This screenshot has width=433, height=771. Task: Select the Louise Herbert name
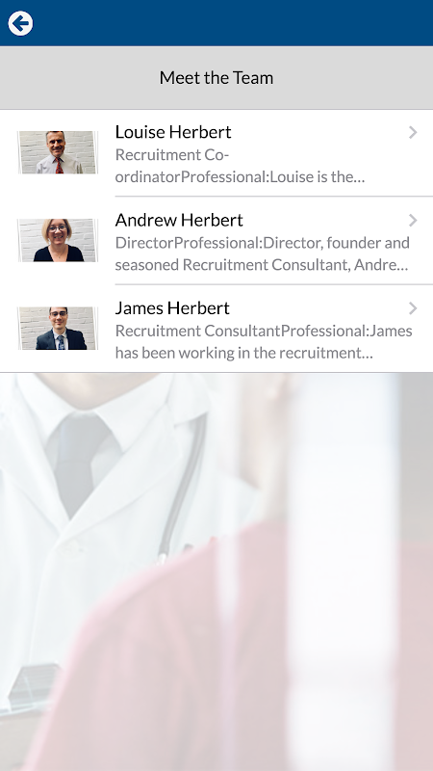click(173, 132)
